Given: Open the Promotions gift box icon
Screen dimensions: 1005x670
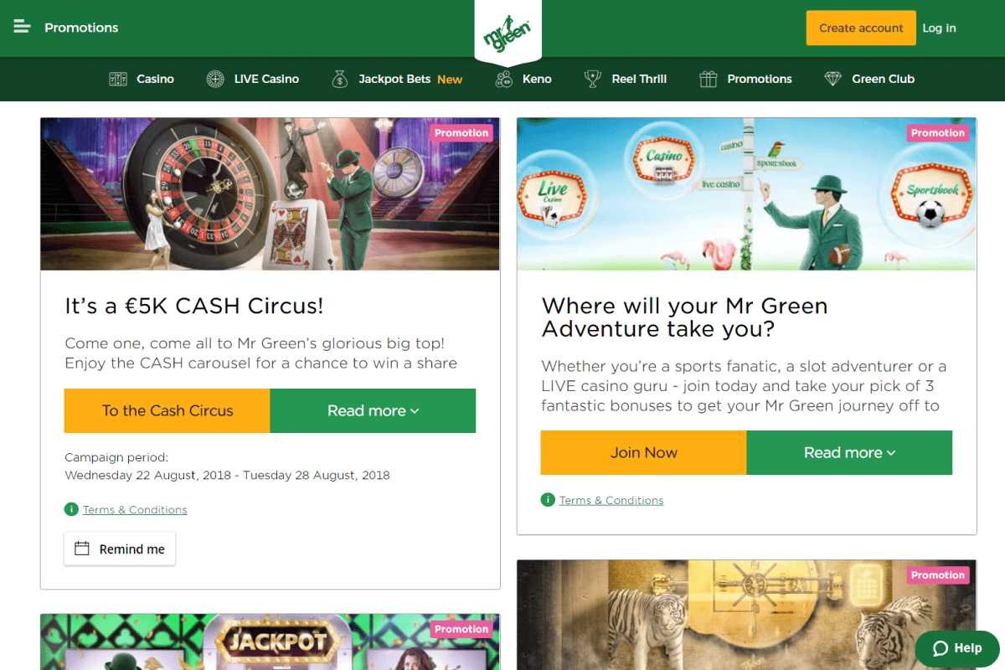Looking at the screenshot, I should pos(709,79).
